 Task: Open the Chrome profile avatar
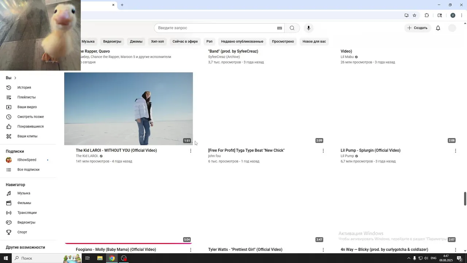pyautogui.click(x=453, y=15)
